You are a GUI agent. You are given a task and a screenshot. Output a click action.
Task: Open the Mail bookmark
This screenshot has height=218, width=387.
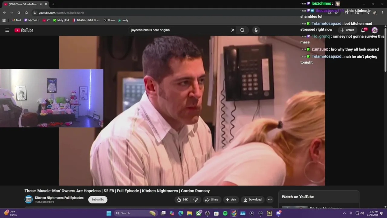(16, 20)
